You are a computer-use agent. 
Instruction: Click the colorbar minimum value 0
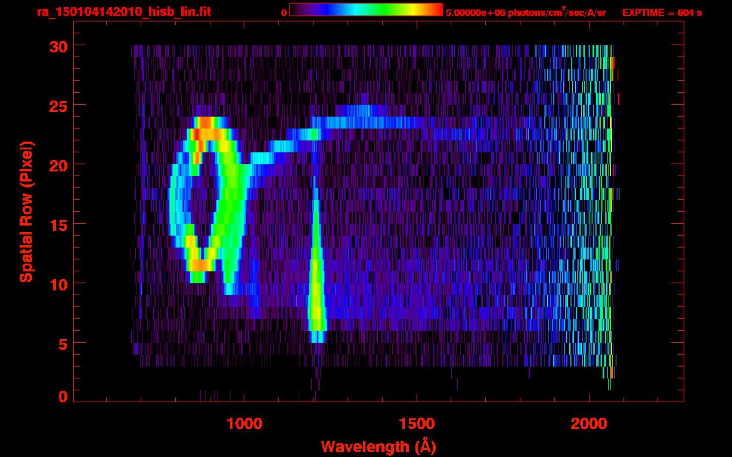pyautogui.click(x=284, y=12)
